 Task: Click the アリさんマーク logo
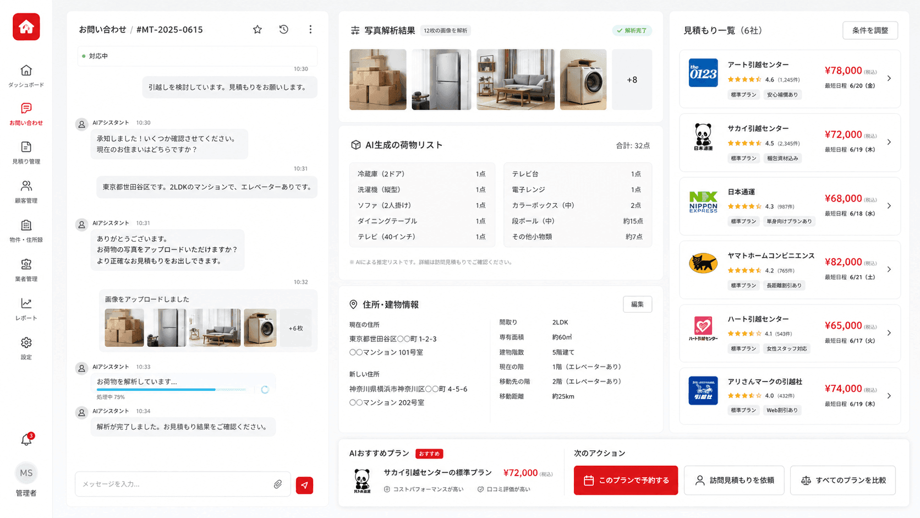click(703, 390)
